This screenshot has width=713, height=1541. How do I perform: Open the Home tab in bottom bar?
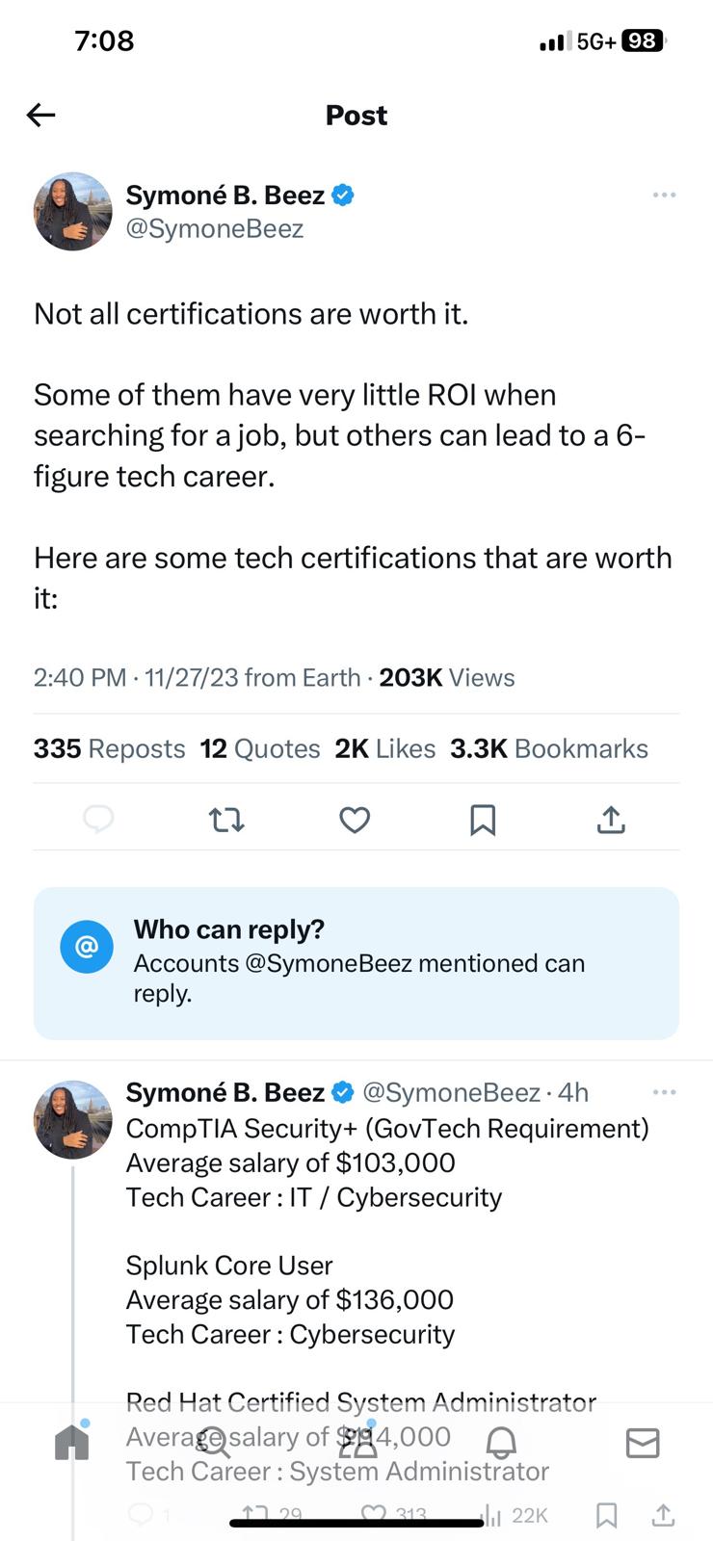click(72, 1442)
